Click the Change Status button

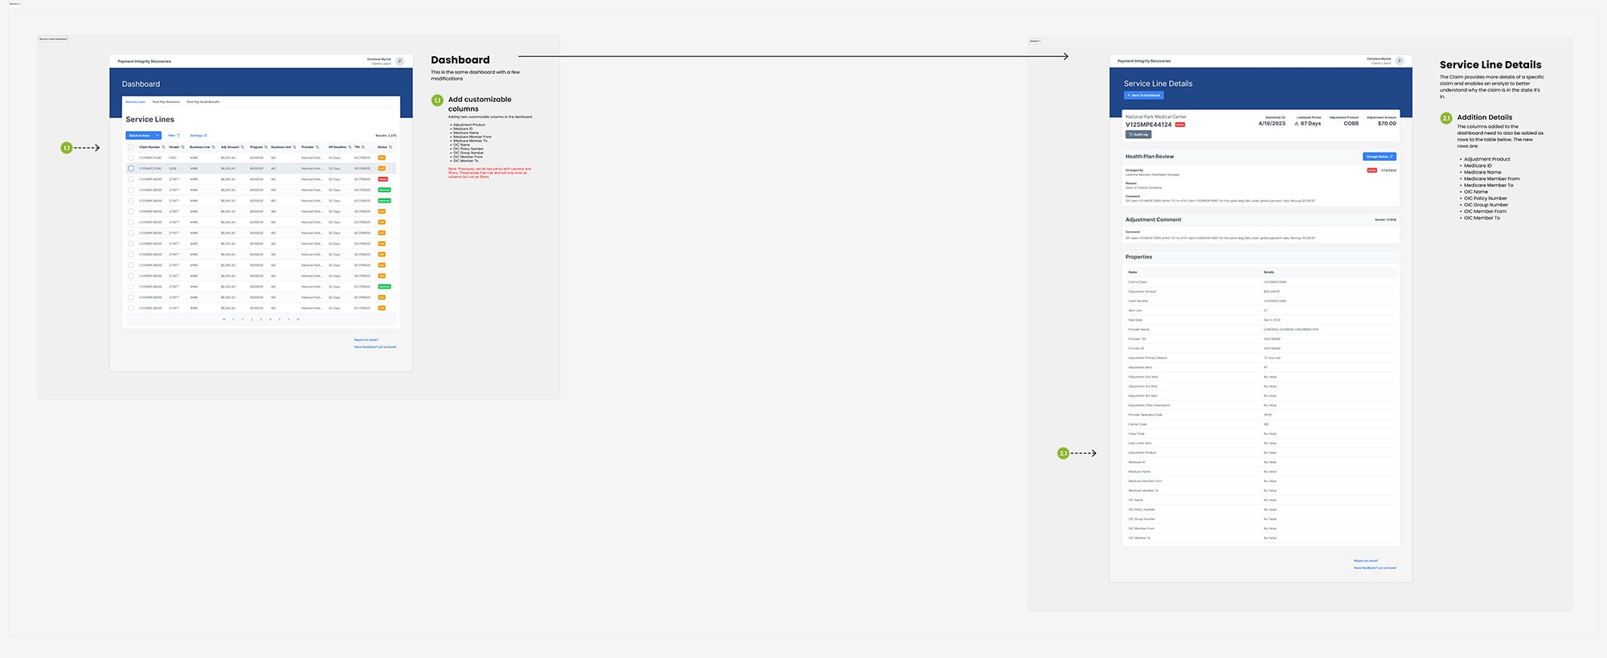click(1380, 157)
